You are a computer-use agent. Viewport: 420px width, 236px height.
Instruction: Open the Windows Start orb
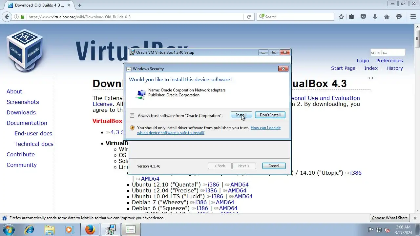tap(8, 229)
